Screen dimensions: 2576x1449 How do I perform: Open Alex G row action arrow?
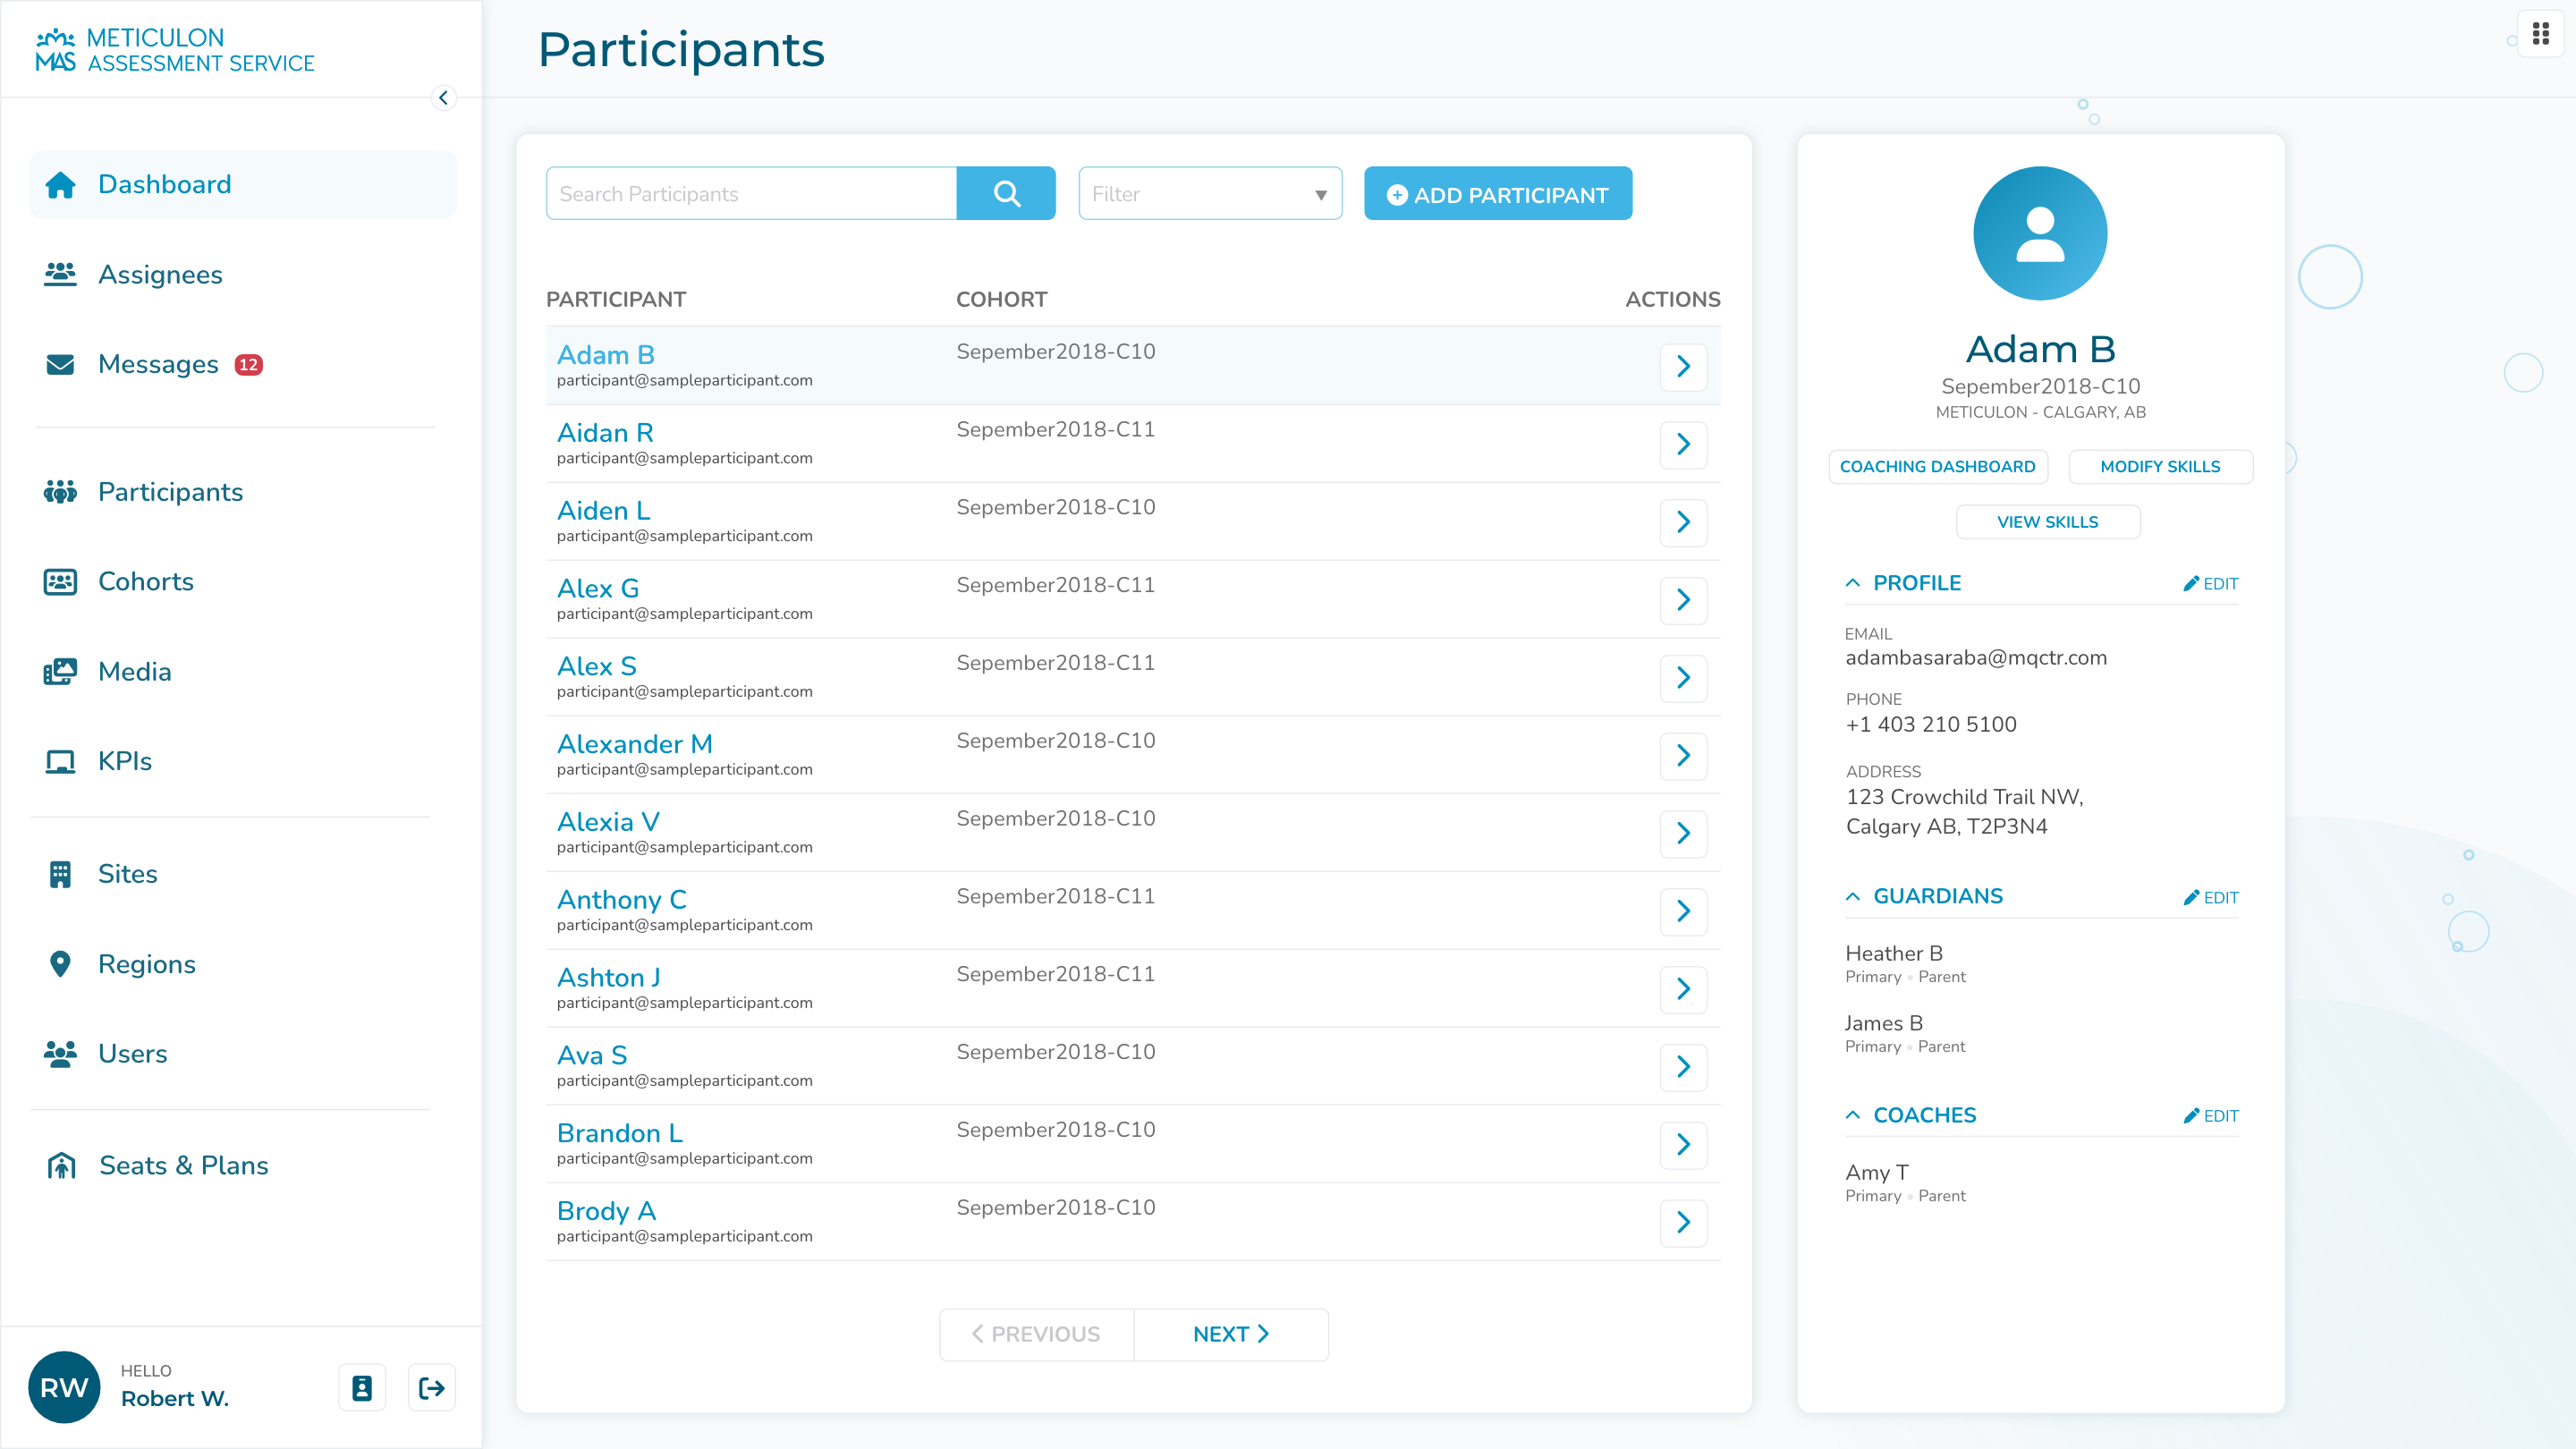click(x=1683, y=600)
